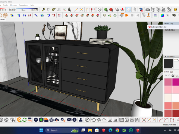Viewport: 179px width, 134px height.
Task: Toggle the highlighted white sphere tool
Action: coord(129,10)
